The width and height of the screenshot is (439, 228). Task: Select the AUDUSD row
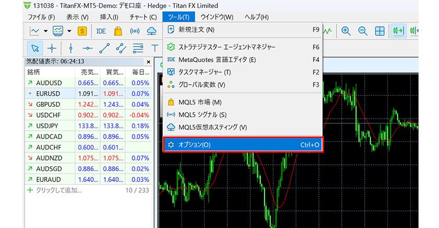pos(88,83)
